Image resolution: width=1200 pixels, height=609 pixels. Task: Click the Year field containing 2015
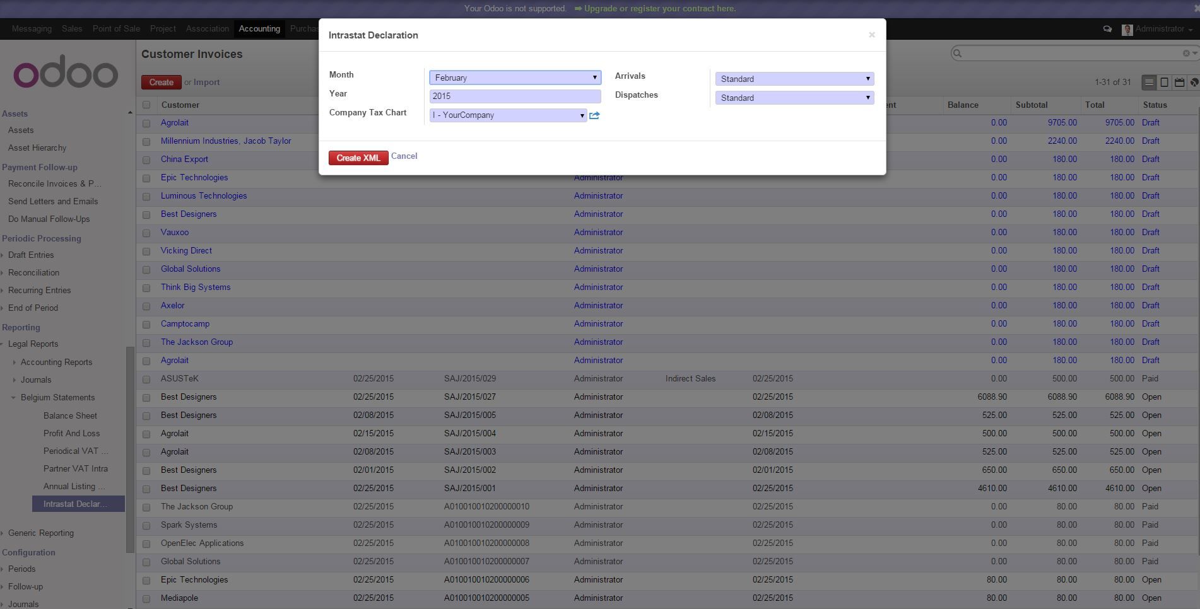pyautogui.click(x=515, y=96)
